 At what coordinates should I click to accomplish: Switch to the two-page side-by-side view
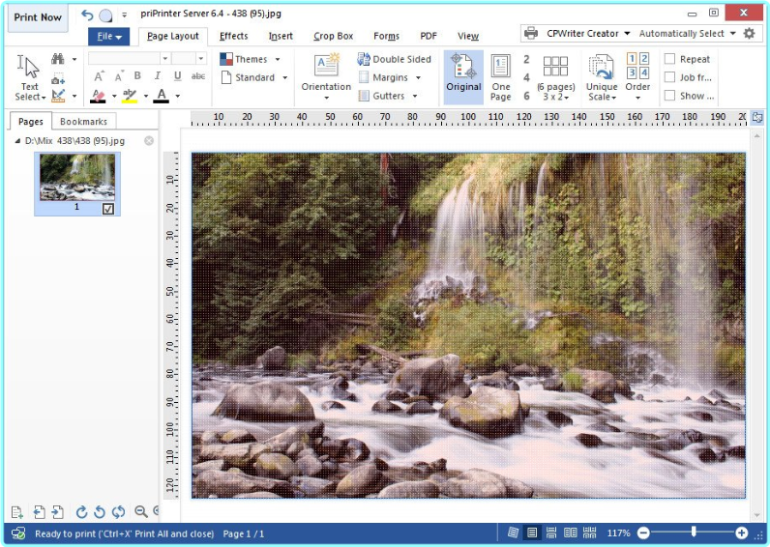pyautogui.click(x=570, y=533)
